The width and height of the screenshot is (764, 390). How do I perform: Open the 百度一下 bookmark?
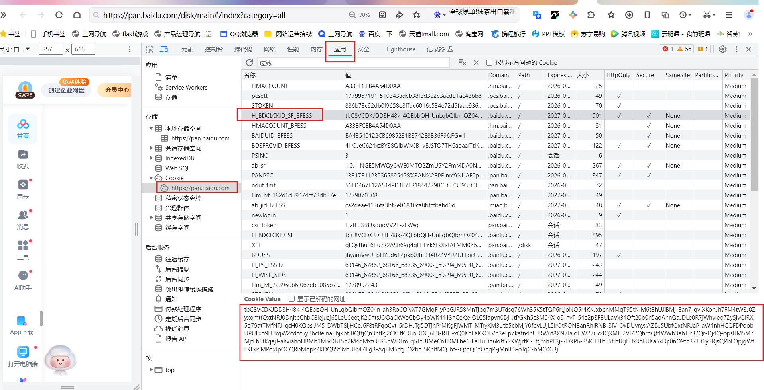375,34
